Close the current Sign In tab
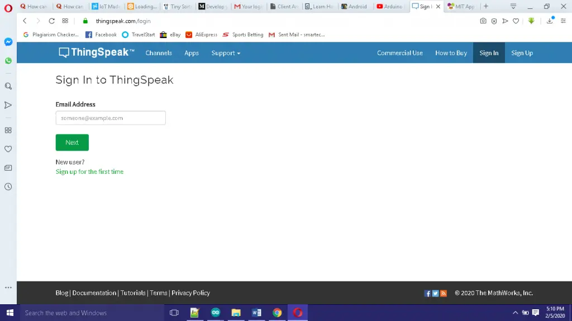The height and width of the screenshot is (321, 572). pyautogui.click(x=438, y=6)
